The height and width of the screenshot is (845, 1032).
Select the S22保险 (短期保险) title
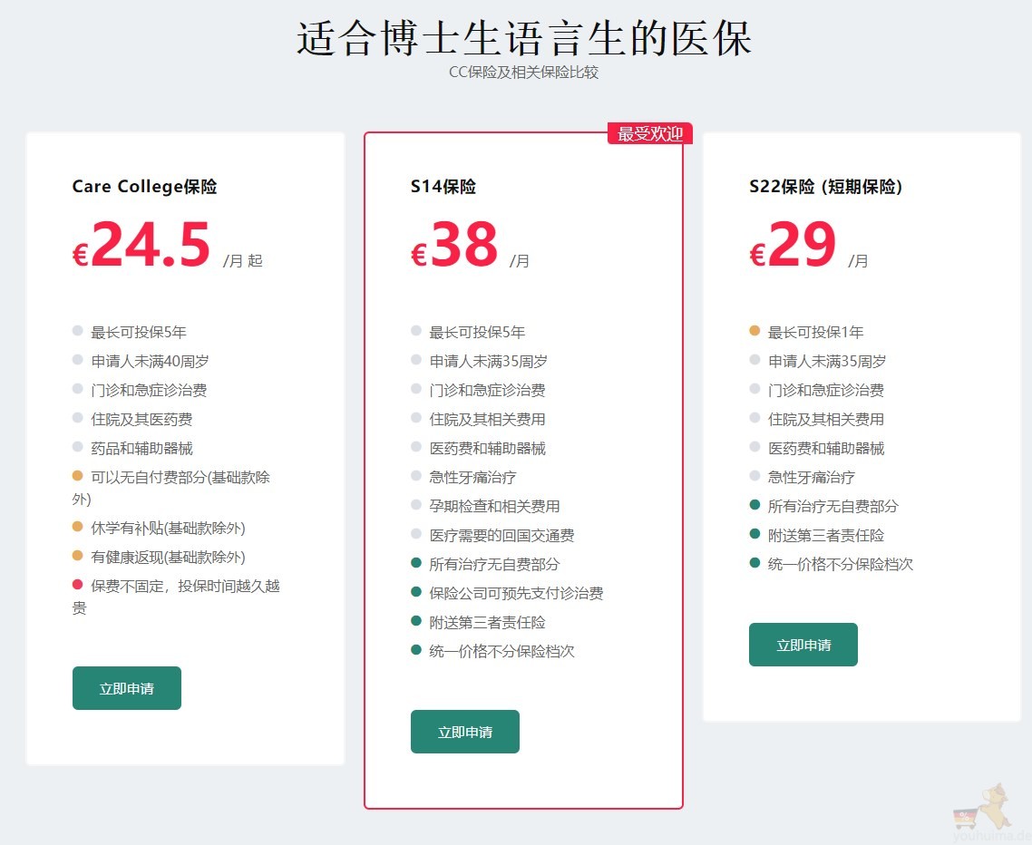coord(825,186)
